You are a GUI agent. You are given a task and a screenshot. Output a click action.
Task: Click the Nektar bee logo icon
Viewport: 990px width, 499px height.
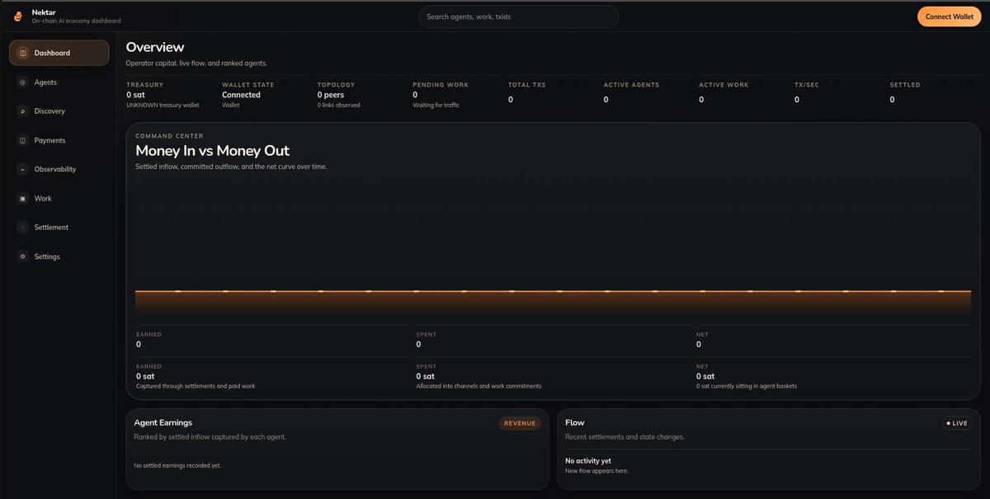[x=18, y=16]
